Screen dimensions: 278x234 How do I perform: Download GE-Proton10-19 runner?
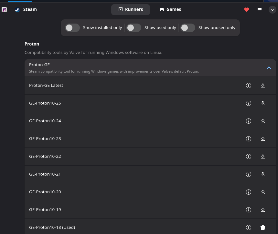[263, 210]
